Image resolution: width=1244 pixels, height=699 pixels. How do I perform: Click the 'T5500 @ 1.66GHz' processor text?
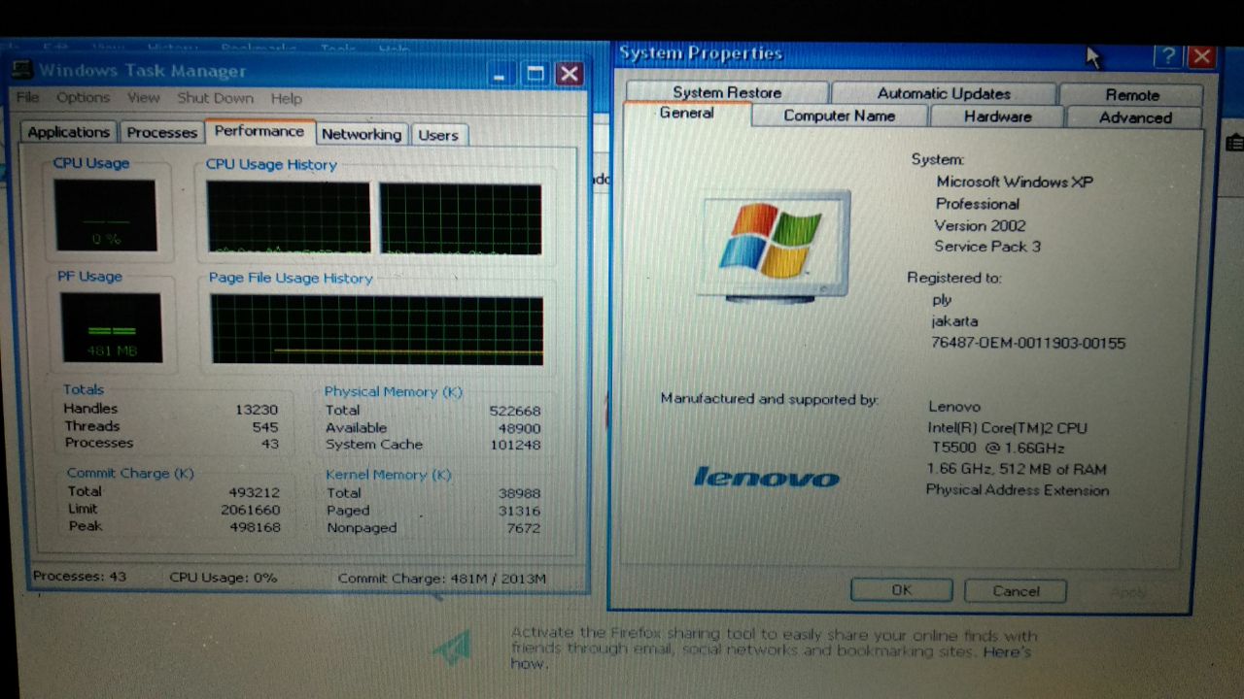pos(998,449)
